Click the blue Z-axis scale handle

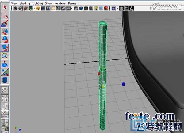(x=123, y=84)
